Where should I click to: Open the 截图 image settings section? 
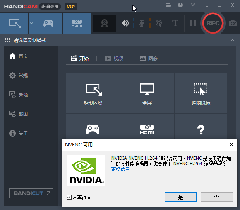31,114
